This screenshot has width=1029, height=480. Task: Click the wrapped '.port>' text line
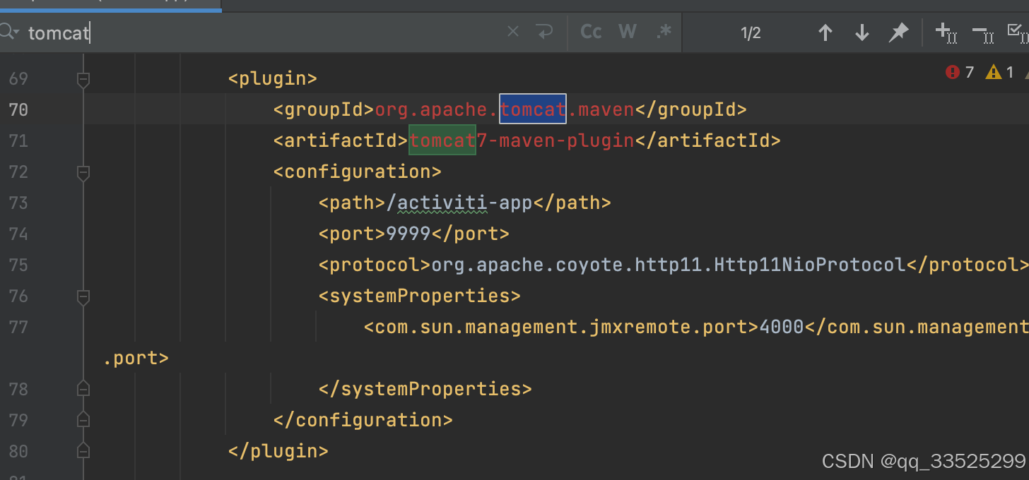point(136,358)
